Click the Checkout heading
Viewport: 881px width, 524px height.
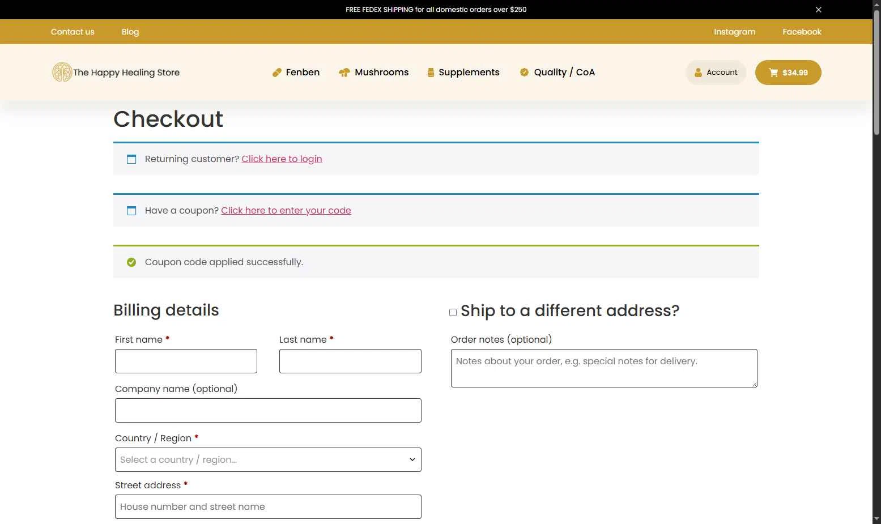click(x=168, y=119)
